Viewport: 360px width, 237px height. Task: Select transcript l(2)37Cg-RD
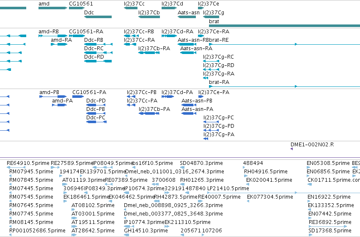pos(211,70)
